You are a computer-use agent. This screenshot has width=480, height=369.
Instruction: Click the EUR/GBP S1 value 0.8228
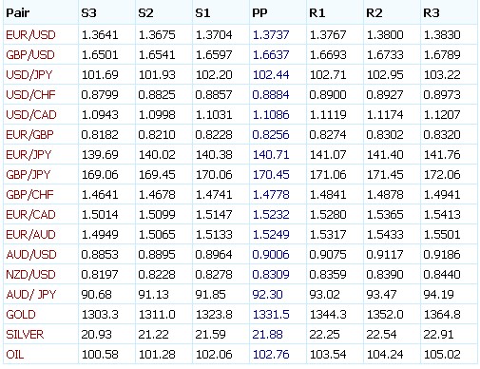click(x=214, y=135)
